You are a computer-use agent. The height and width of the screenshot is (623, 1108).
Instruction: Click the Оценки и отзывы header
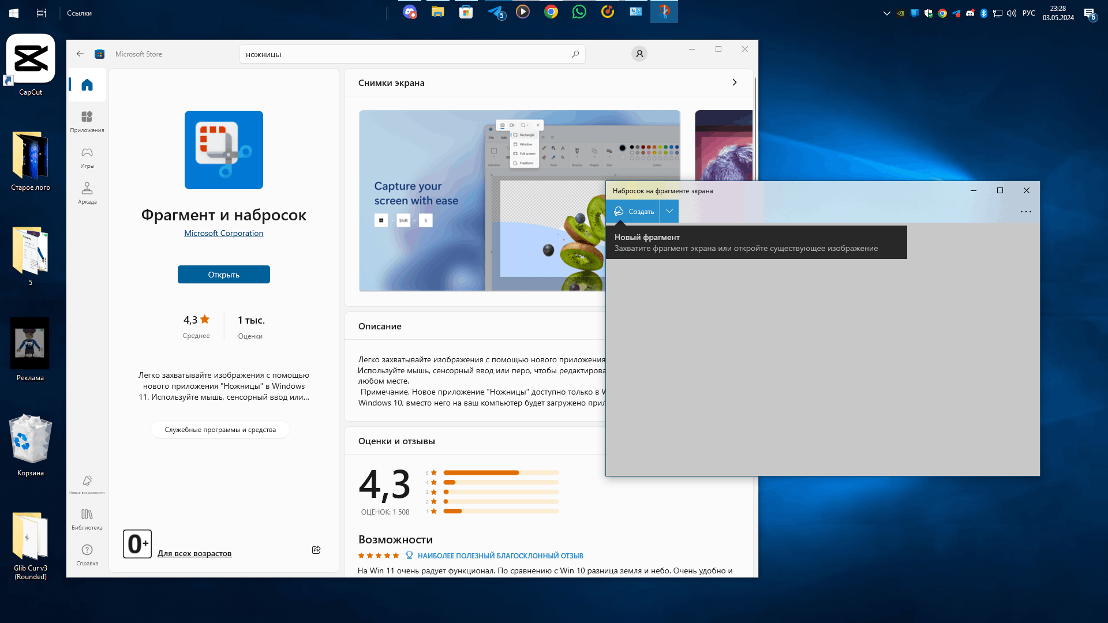(396, 441)
